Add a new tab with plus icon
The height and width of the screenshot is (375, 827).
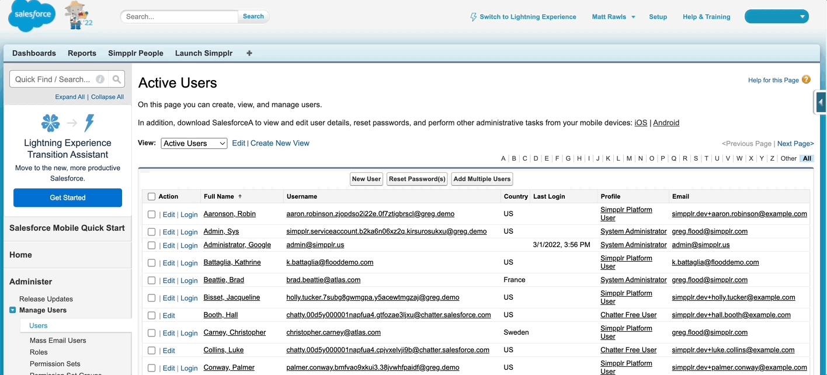[249, 53]
